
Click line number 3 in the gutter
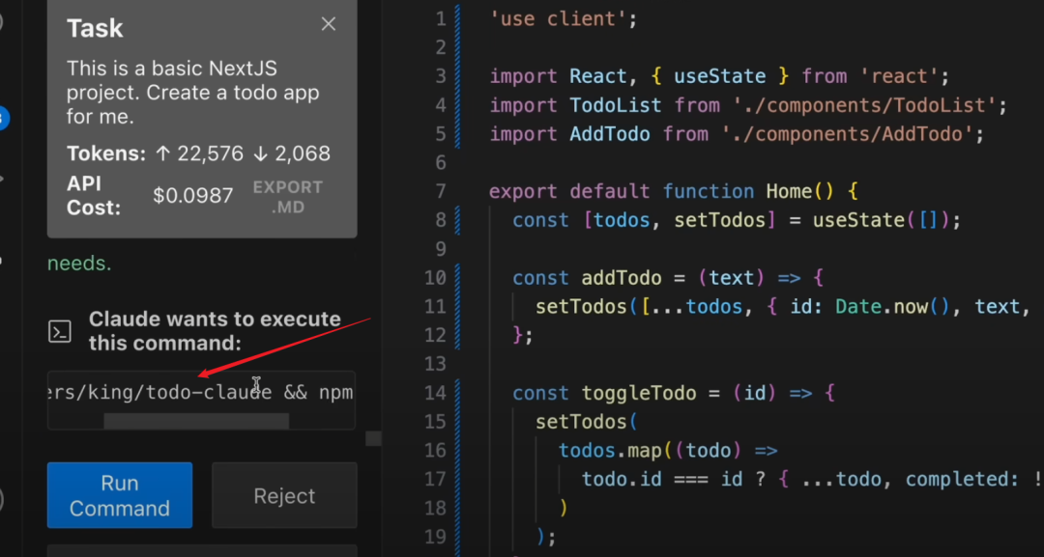pyautogui.click(x=440, y=76)
